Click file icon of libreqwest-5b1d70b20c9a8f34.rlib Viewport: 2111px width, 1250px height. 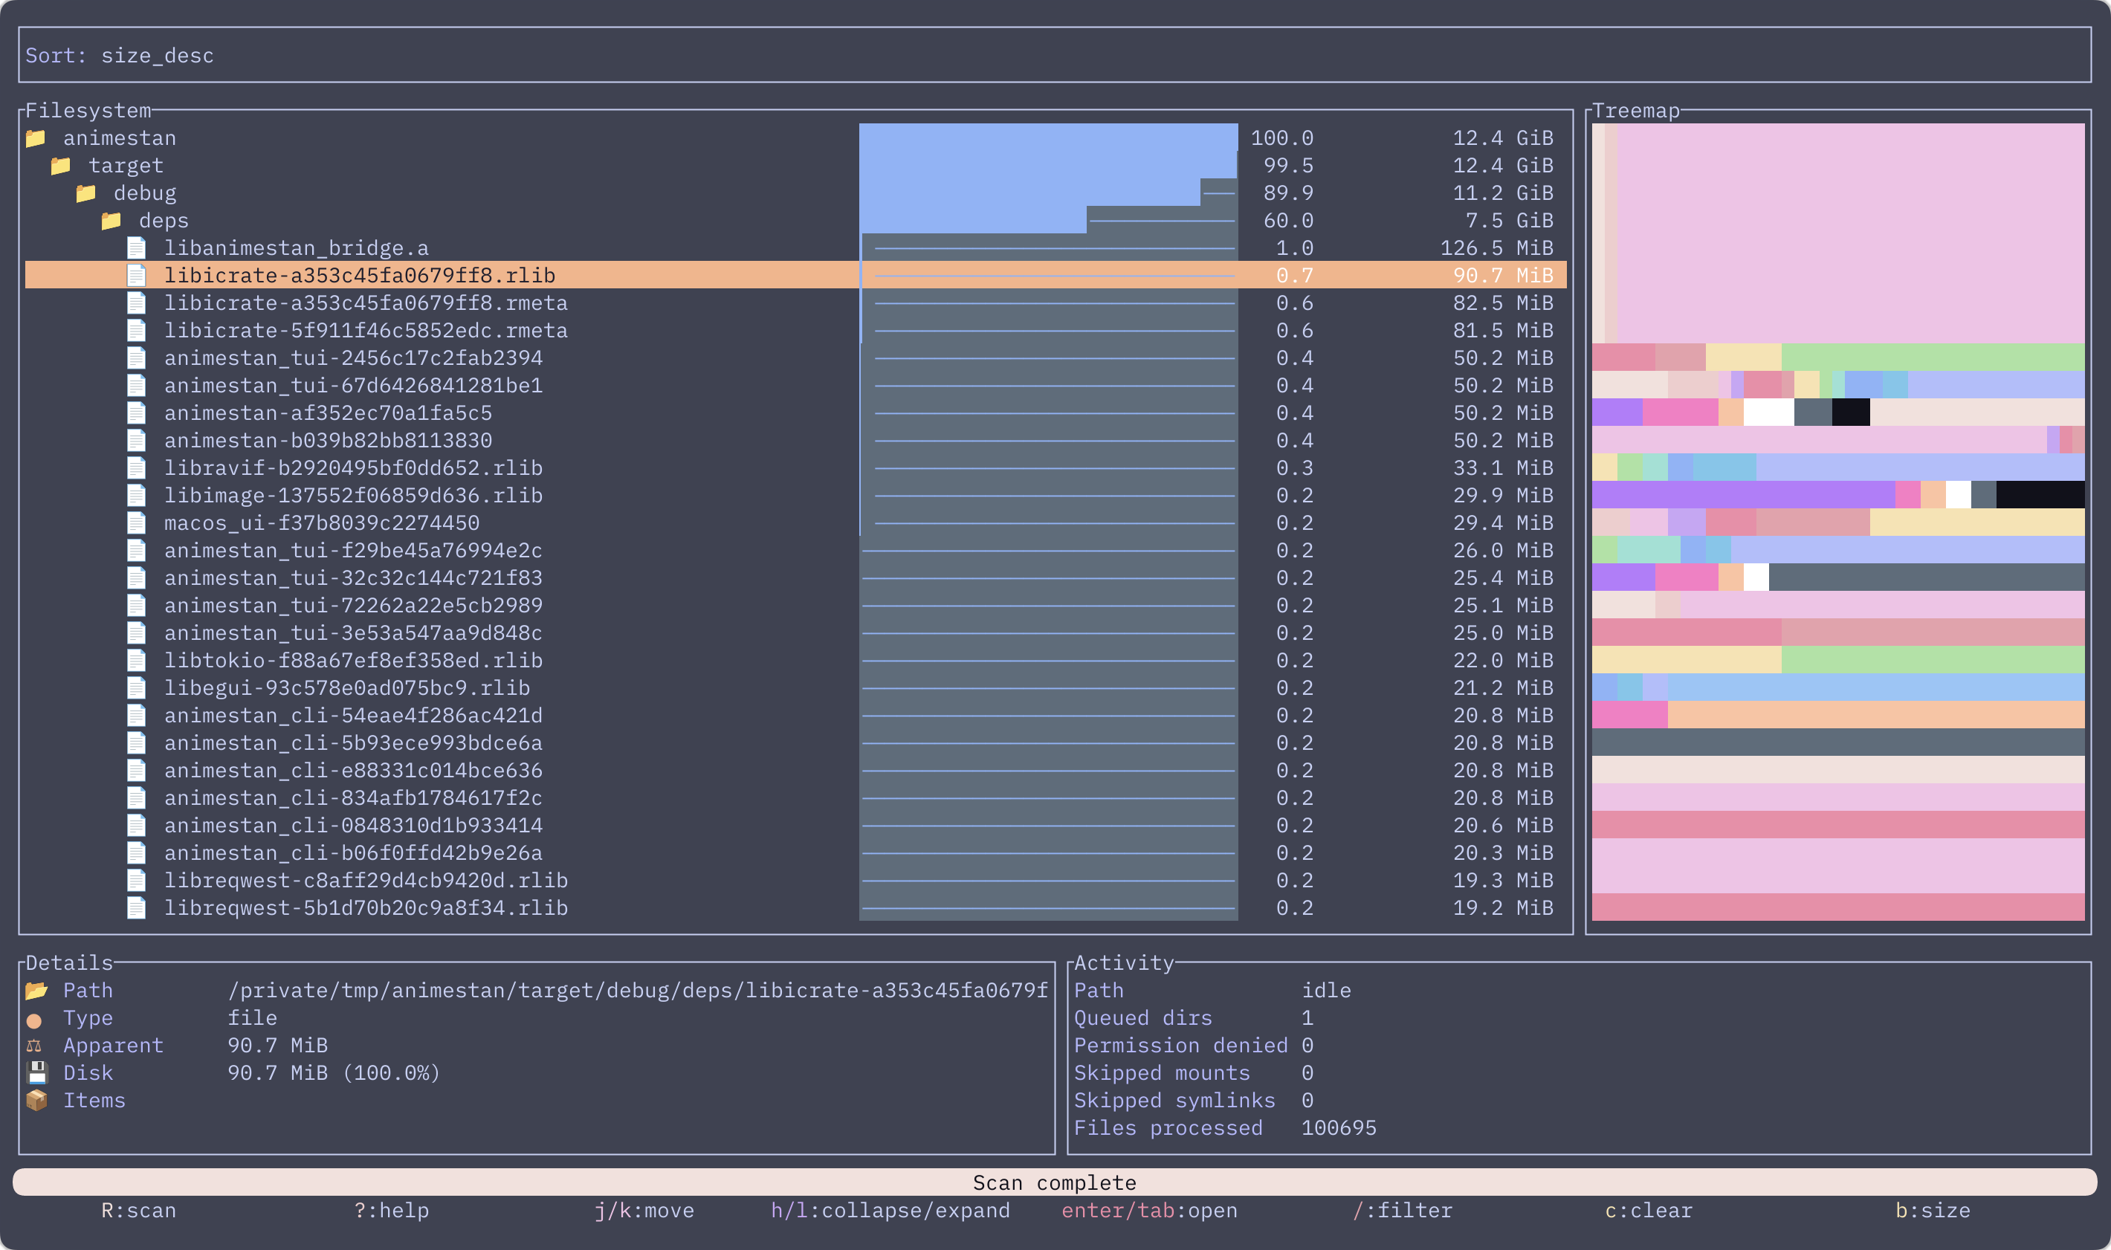pos(137,908)
